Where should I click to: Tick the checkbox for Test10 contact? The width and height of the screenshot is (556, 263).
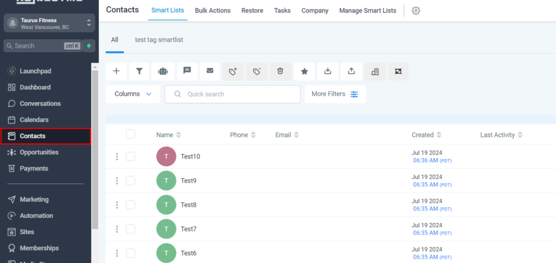130,156
